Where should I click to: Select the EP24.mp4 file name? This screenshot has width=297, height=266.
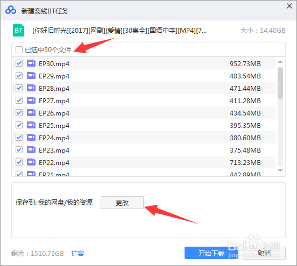pyautogui.click(x=54, y=138)
